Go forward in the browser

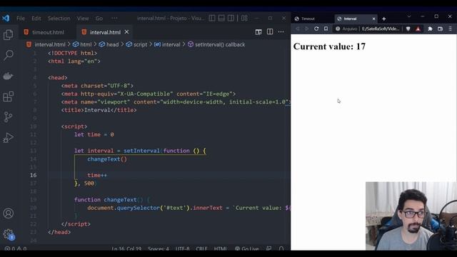point(306,29)
